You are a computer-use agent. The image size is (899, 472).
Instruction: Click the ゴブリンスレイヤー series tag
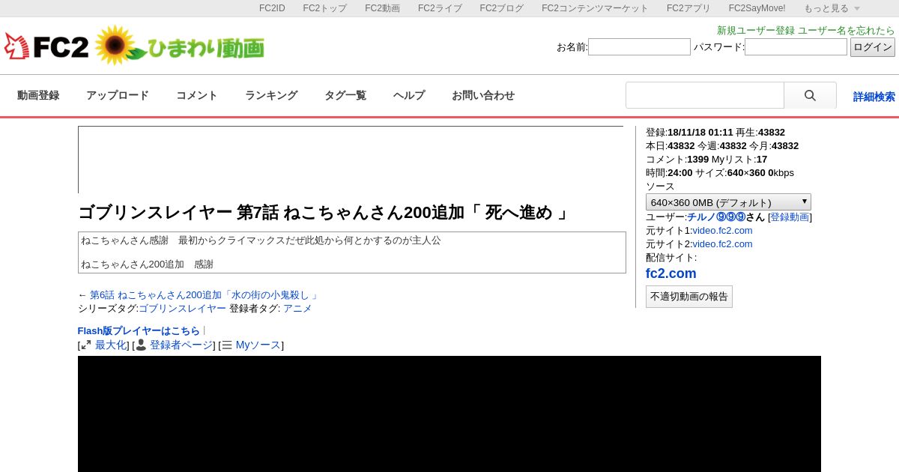tap(182, 309)
